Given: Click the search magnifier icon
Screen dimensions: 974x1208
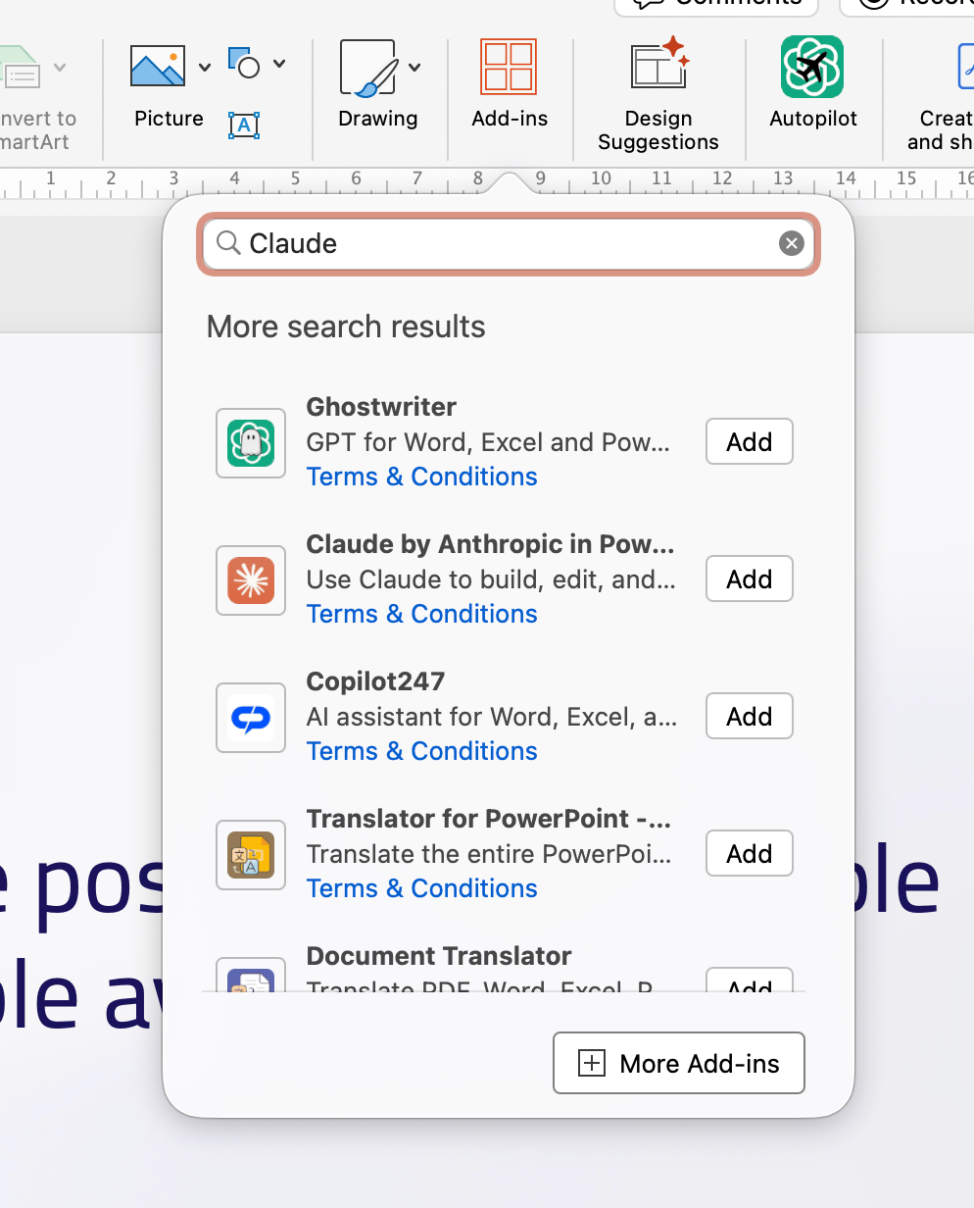Looking at the screenshot, I should pos(228,243).
